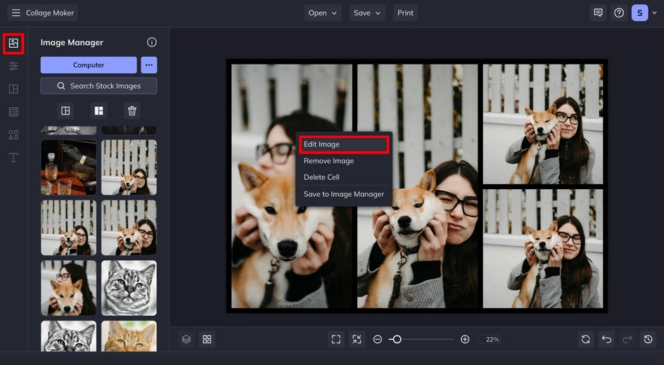Select the close-up dog face thumbnail
The height and width of the screenshot is (365, 664).
pyautogui.click(x=69, y=288)
